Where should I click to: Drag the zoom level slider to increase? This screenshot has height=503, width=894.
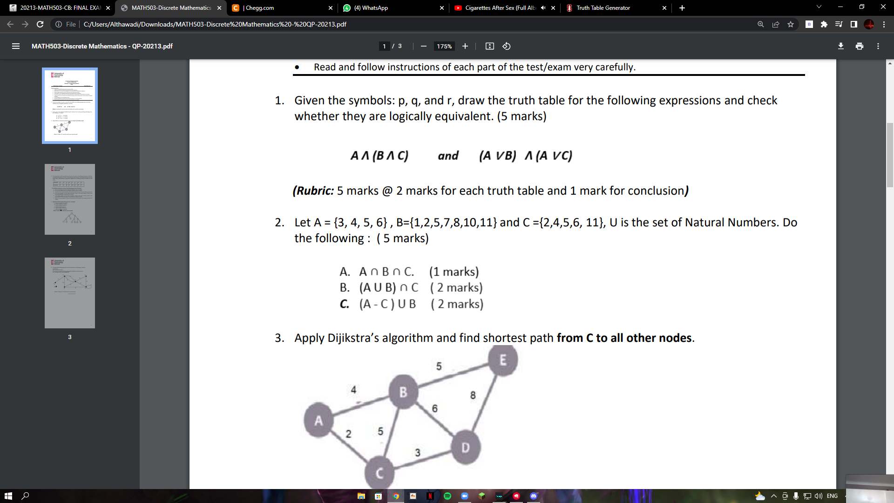[x=465, y=47]
